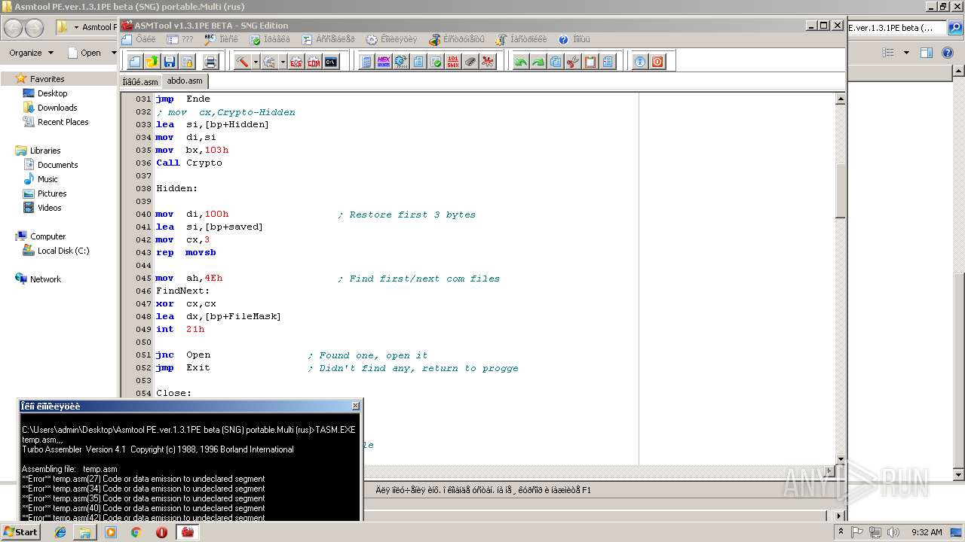965x542 pixels.
Task: Click code line 'rep movsb'
Action: pos(185,252)
